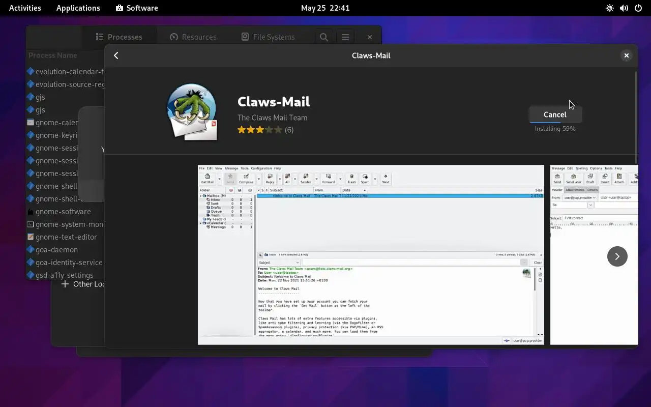Close the System Monitor window
651x407 pixels.
click(x=370, y=37)
